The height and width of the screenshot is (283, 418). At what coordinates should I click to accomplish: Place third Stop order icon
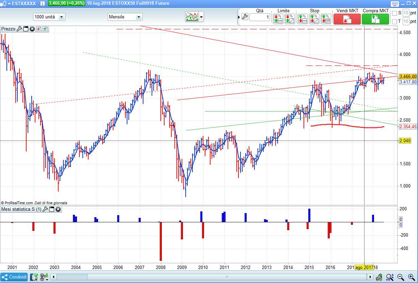coord(326,19)
